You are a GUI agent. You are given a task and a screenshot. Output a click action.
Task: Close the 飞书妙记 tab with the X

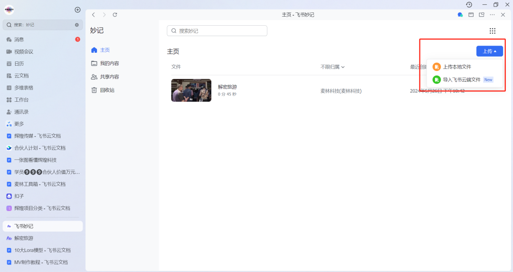(503, 15)
